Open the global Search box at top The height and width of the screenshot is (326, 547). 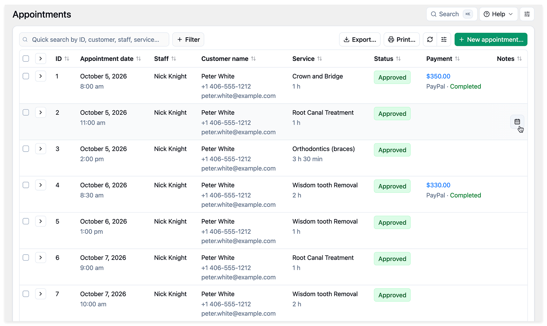pyautogui.click(x=452, y=14)
